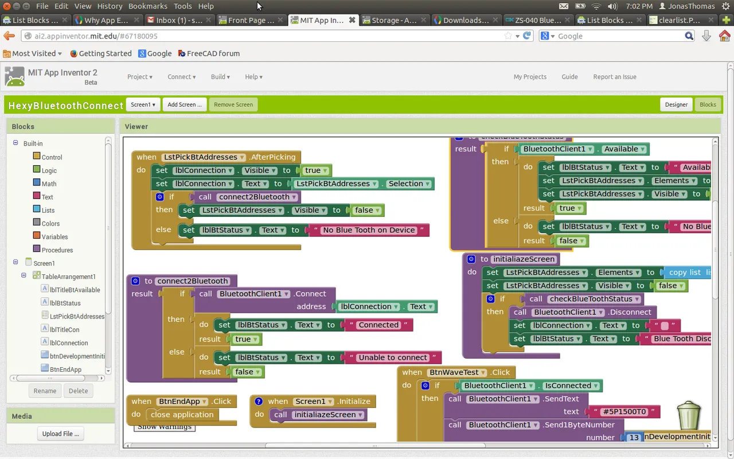Open the My Projects link
Viewport: 734px width, 459px height.
530,77
